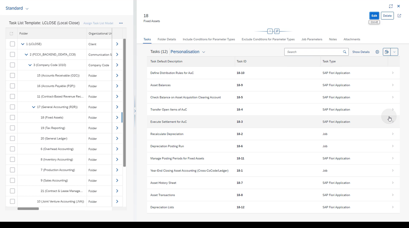Screen dimensions: 409x228
Task: Click the settings gear above the task table
Action: (377, 52)
